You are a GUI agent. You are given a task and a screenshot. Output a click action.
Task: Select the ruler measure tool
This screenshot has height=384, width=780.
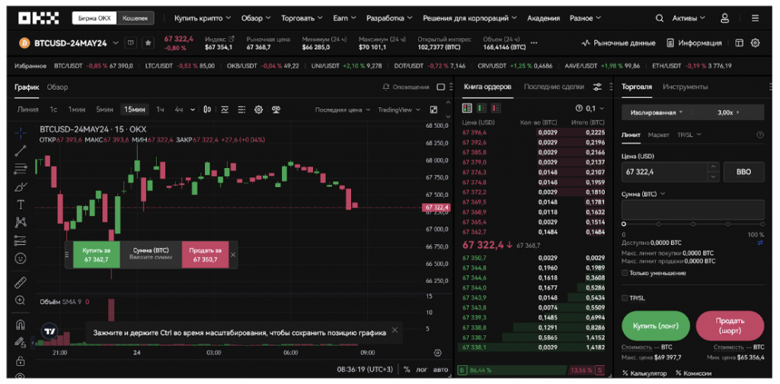click(x=21, y=282)
